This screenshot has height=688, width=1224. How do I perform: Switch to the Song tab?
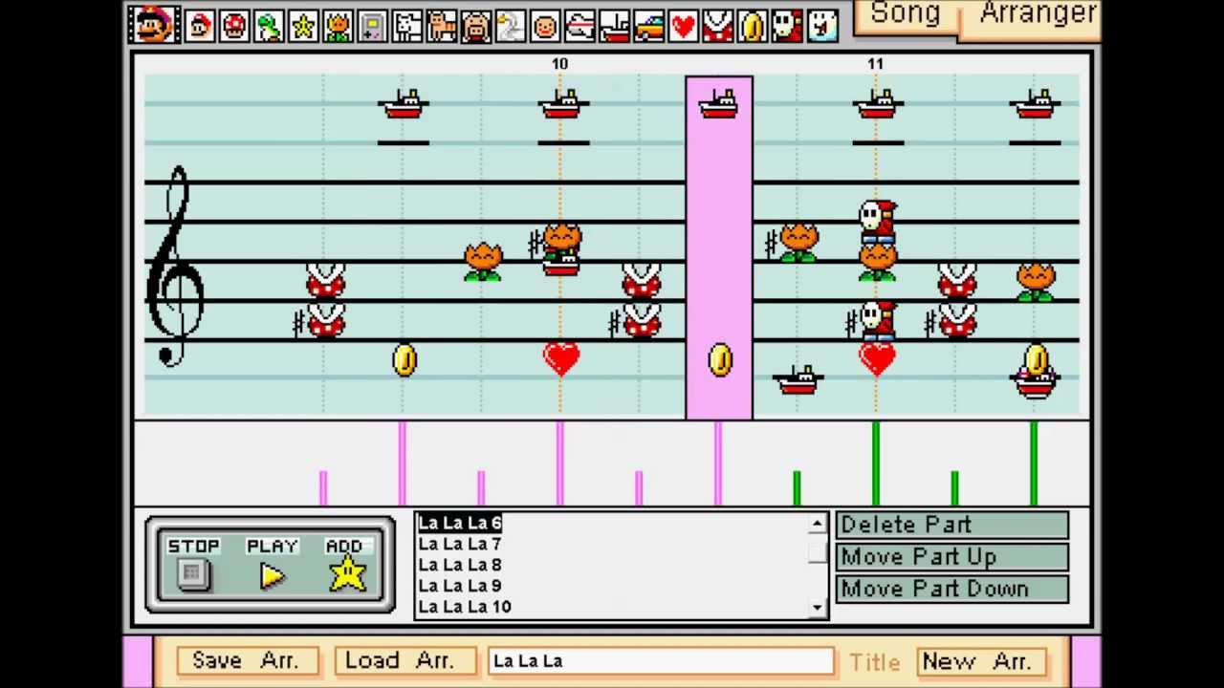[x=905, y=13]
